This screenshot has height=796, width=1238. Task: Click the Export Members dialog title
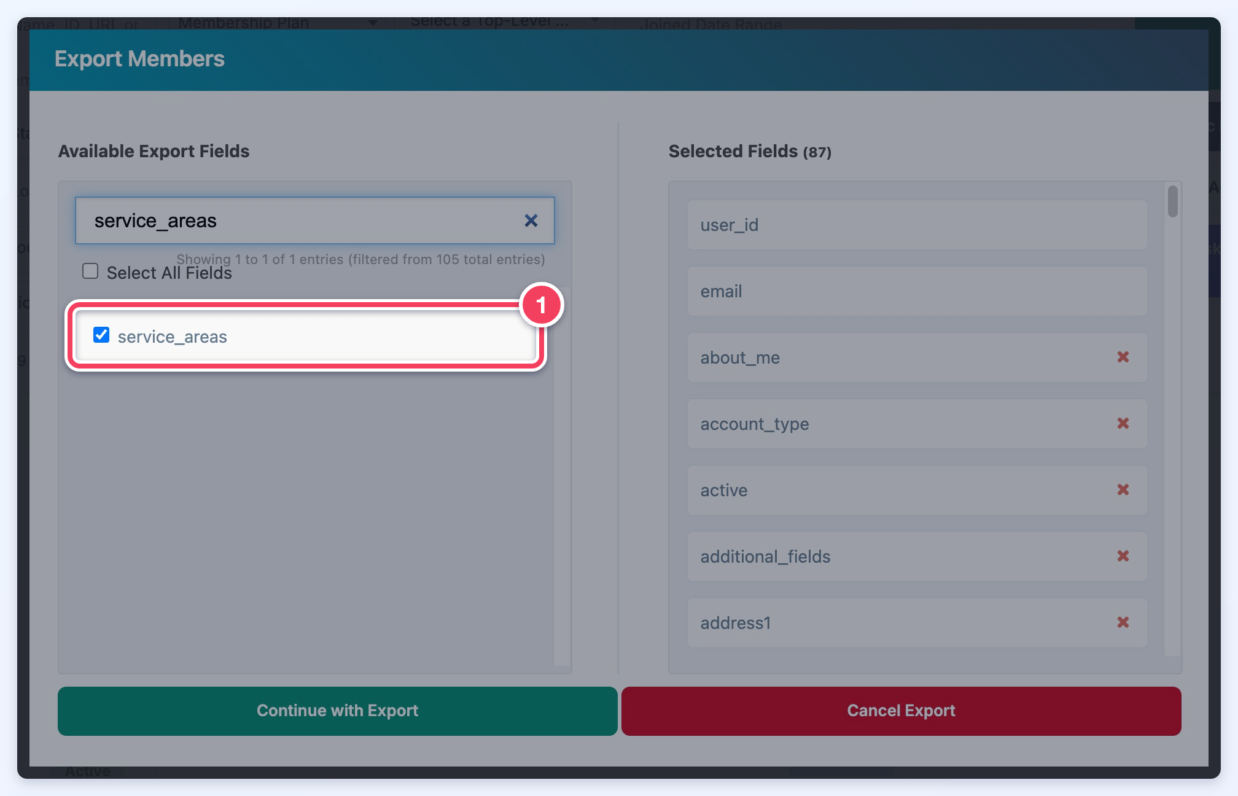(x=139, y=59)
